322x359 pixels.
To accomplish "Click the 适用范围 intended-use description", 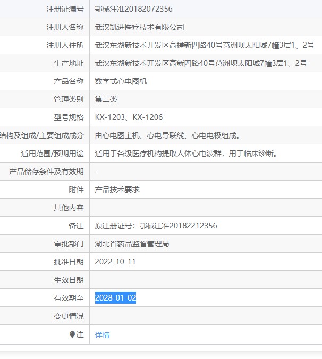I will click(186, 153).
